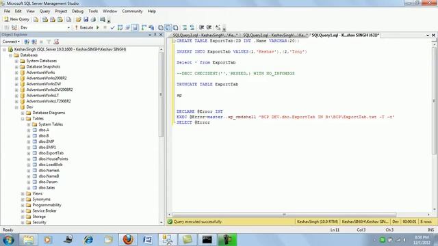Expand the System Databases folder
The width and height of the screenshot is (438, 246).
point(16,61)
